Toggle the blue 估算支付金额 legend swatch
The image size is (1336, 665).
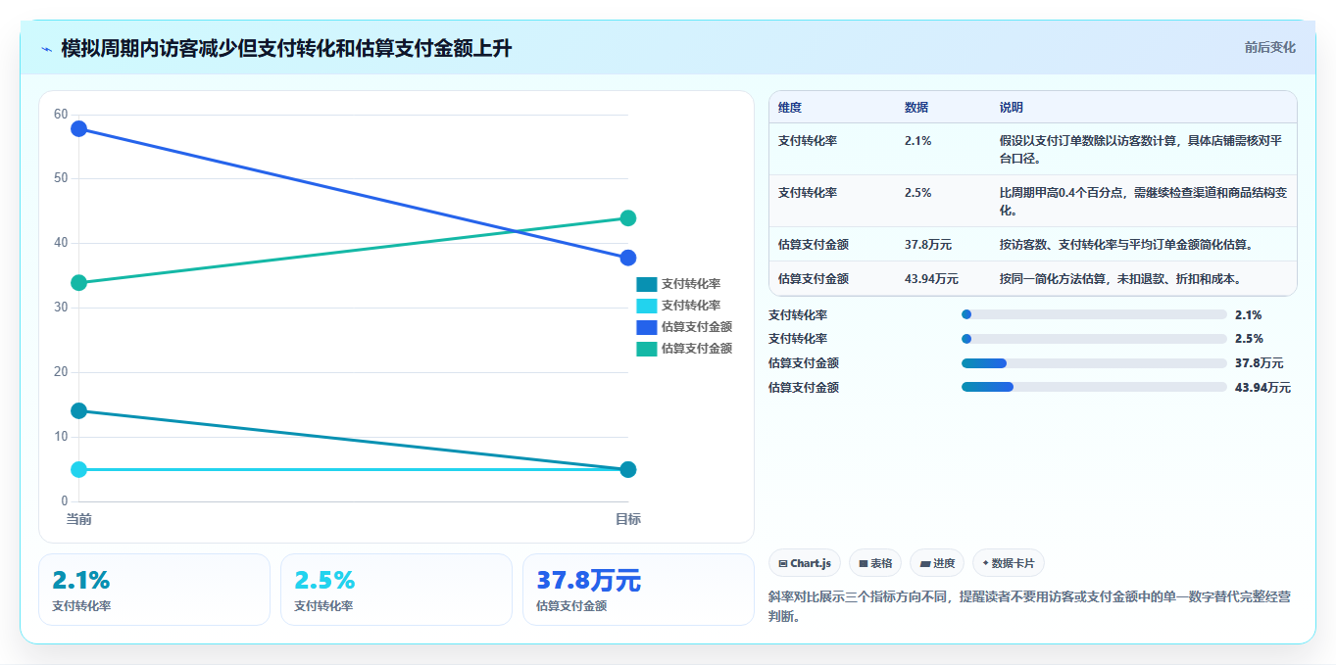[647, 327]
